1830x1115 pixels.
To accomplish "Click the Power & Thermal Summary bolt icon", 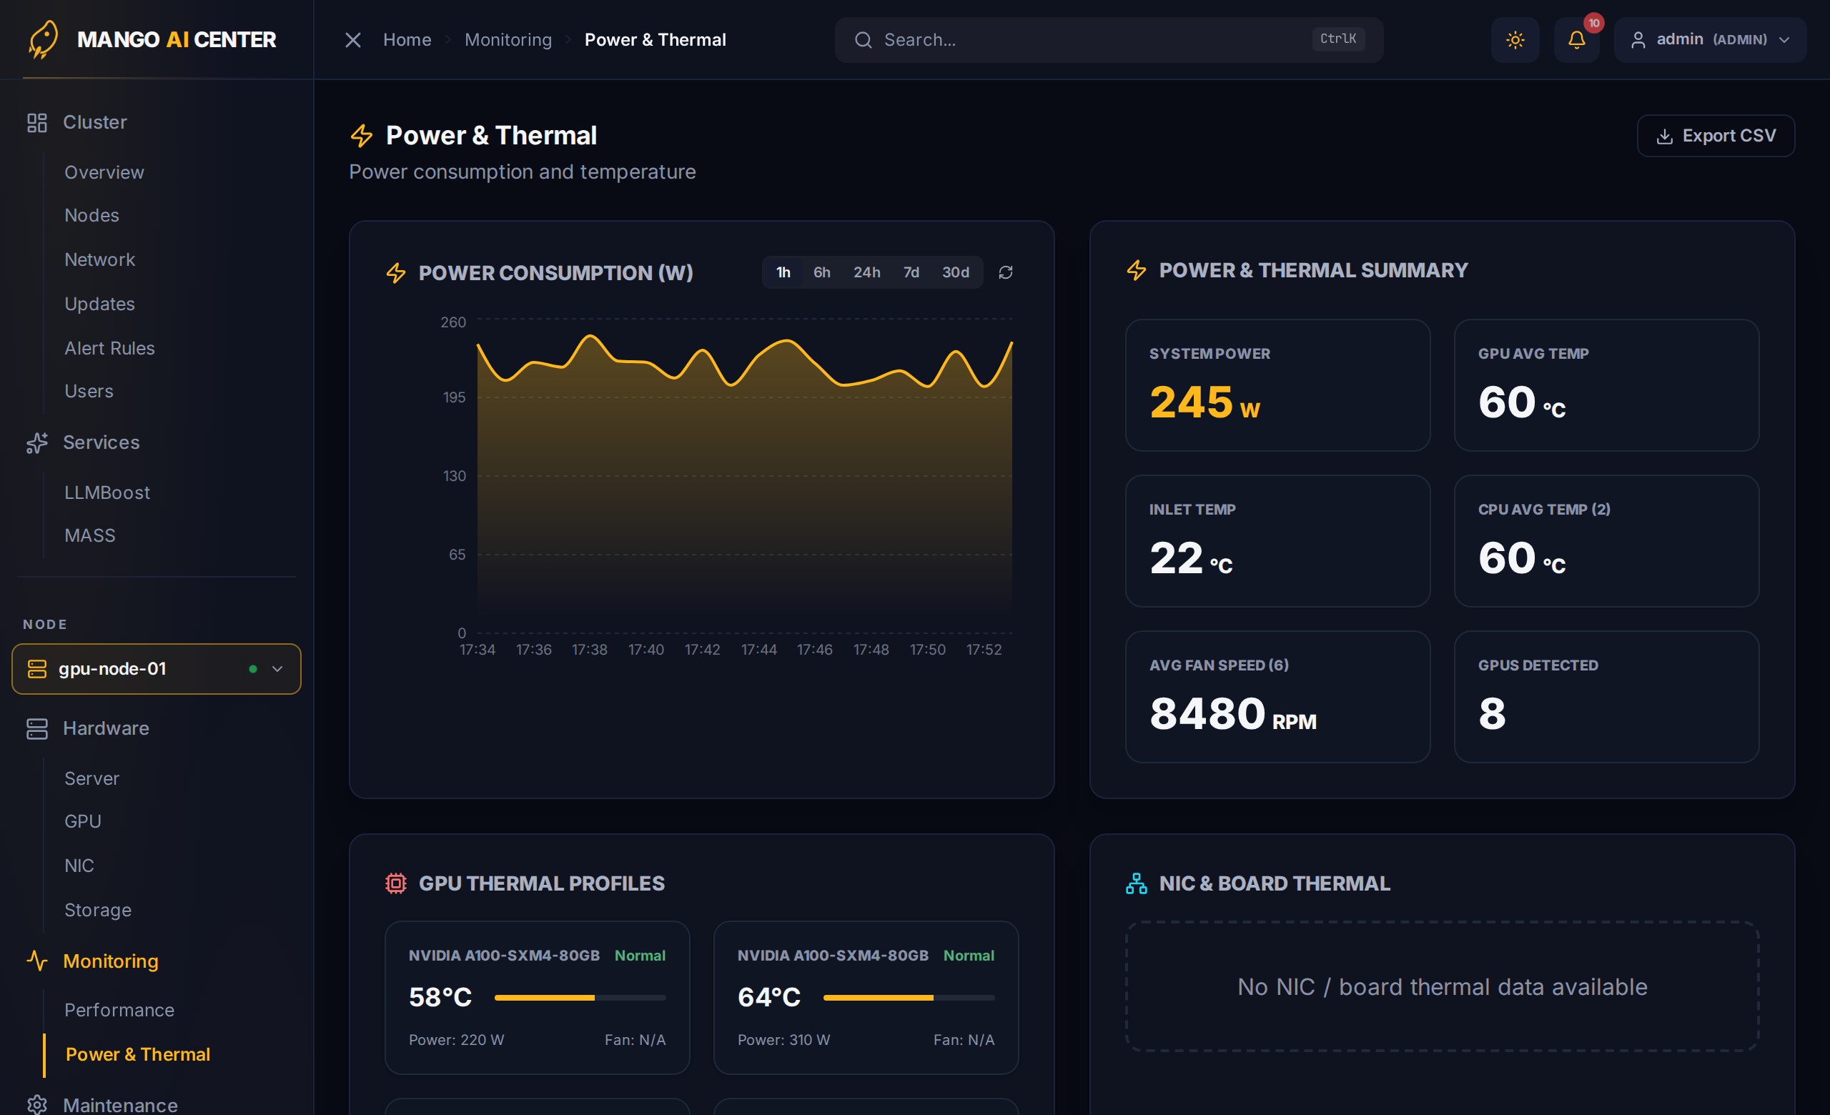I will point(1137,270).
